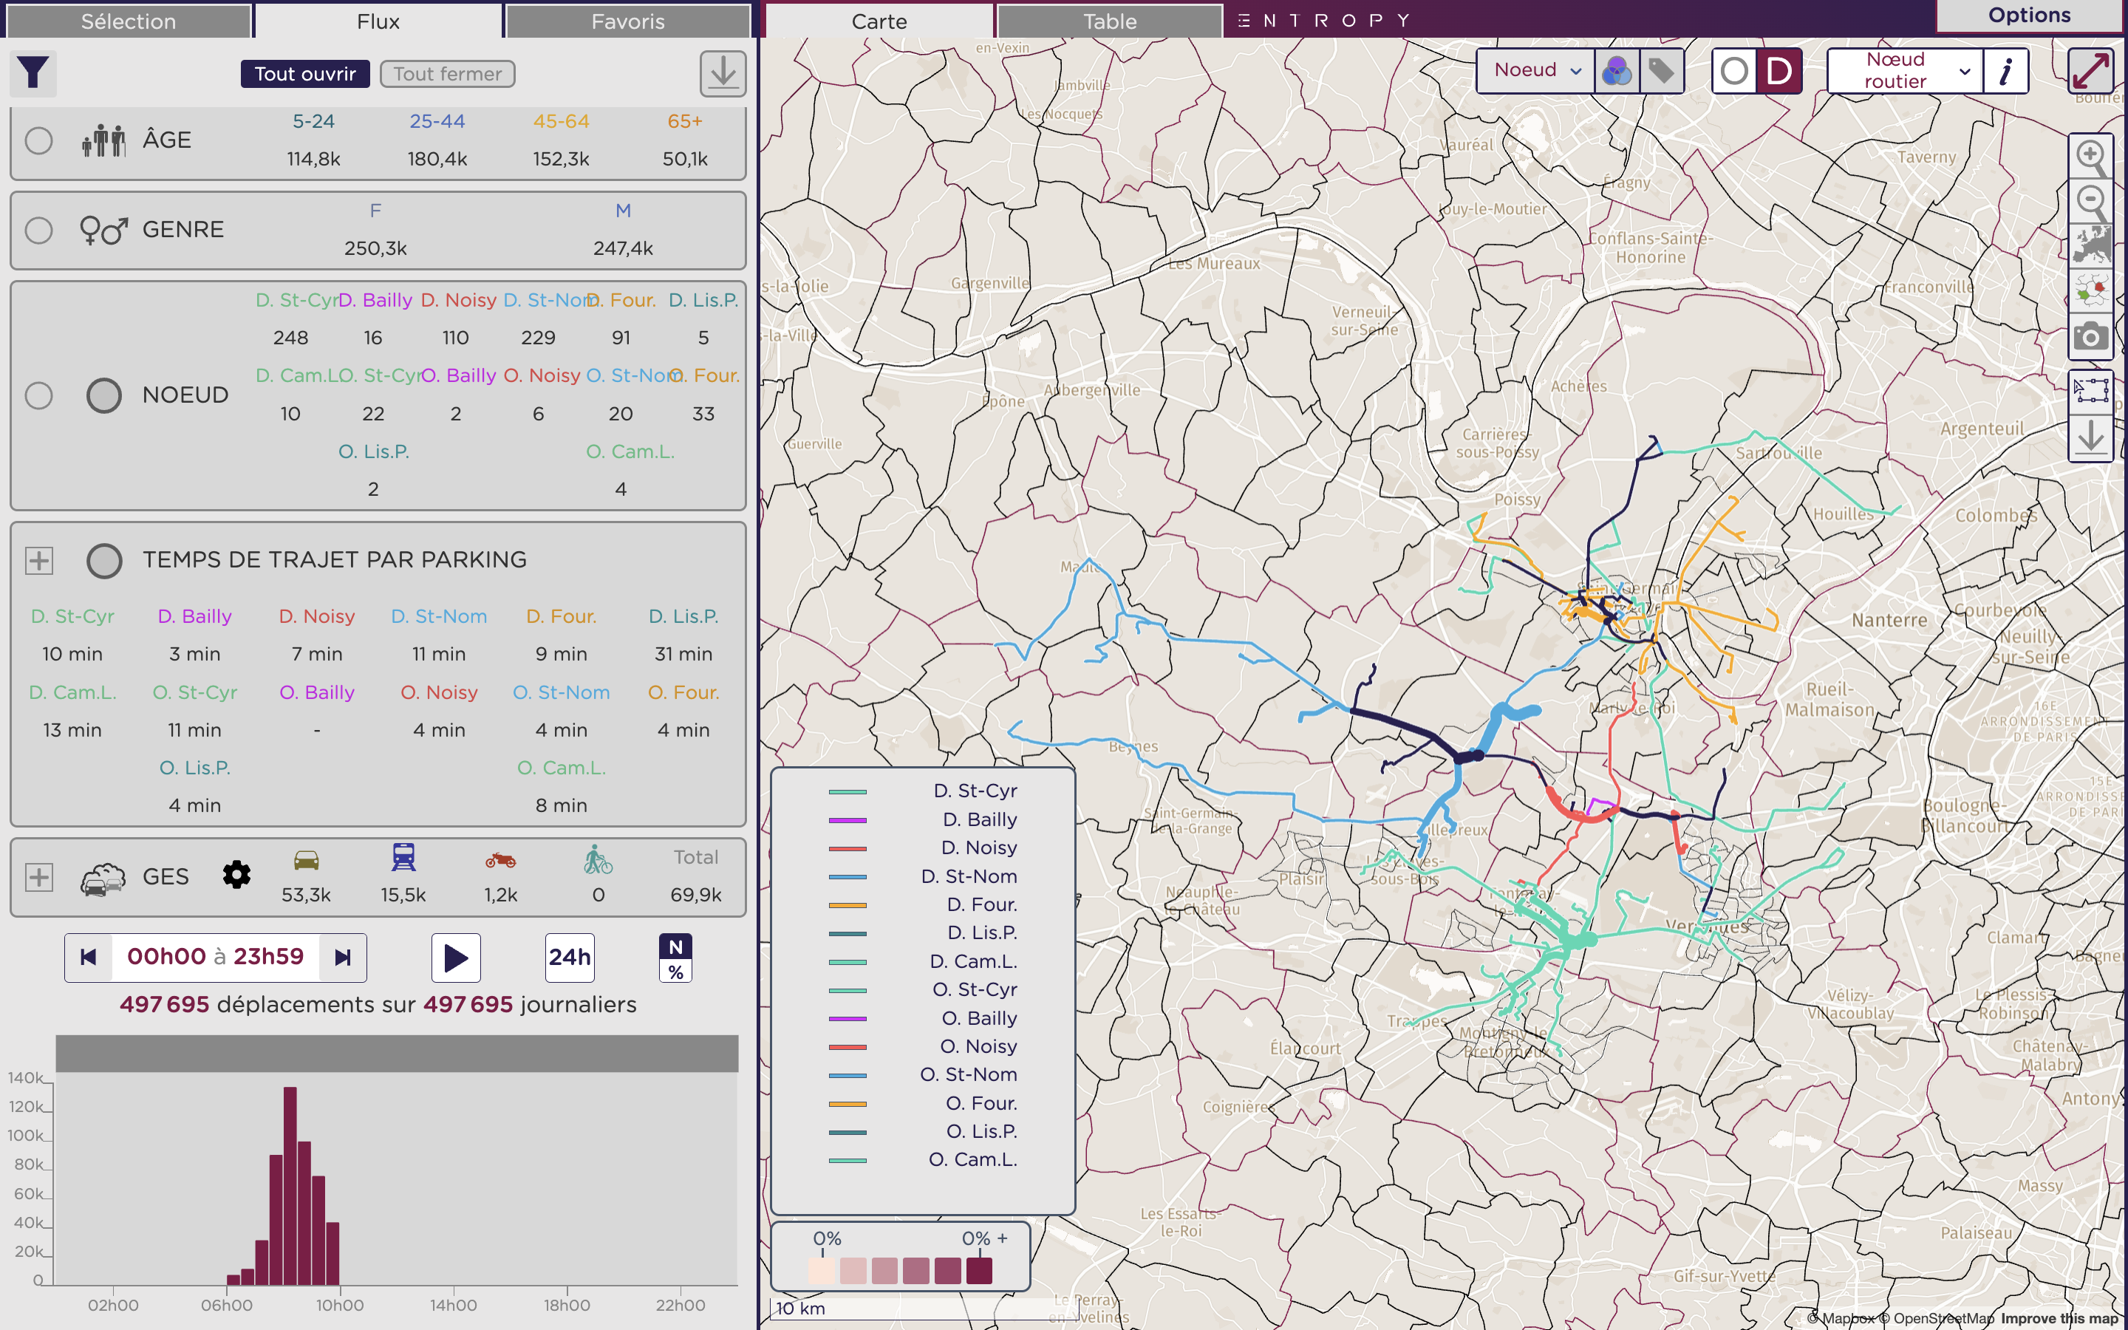
Task: Click the Improve this map link
Action: [x=2059, y=1317]
